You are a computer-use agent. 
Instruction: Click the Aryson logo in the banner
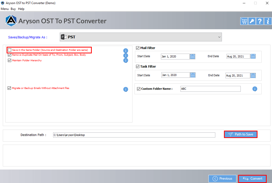tap(11, 21)
